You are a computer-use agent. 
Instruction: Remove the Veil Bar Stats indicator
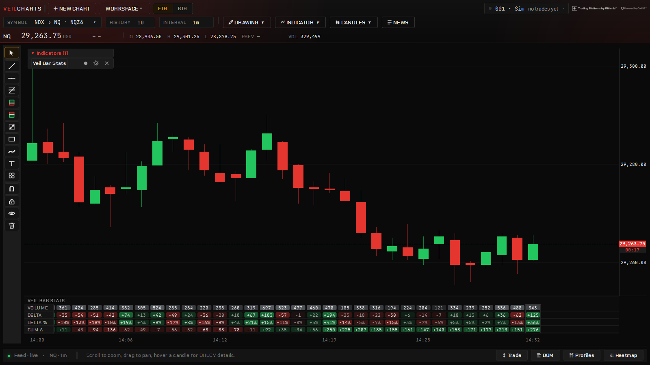click(x=107, y=63)
